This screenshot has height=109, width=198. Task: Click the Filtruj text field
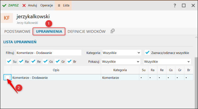(x=49, y=53)
